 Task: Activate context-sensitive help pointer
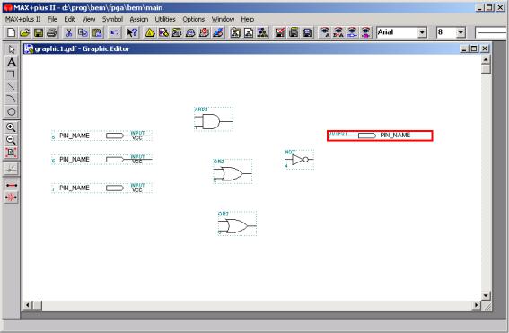point(132,32)
